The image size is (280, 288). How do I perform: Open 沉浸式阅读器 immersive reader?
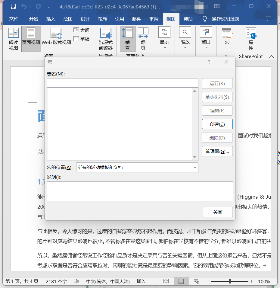pyautogui.click(x=106, y=39)
